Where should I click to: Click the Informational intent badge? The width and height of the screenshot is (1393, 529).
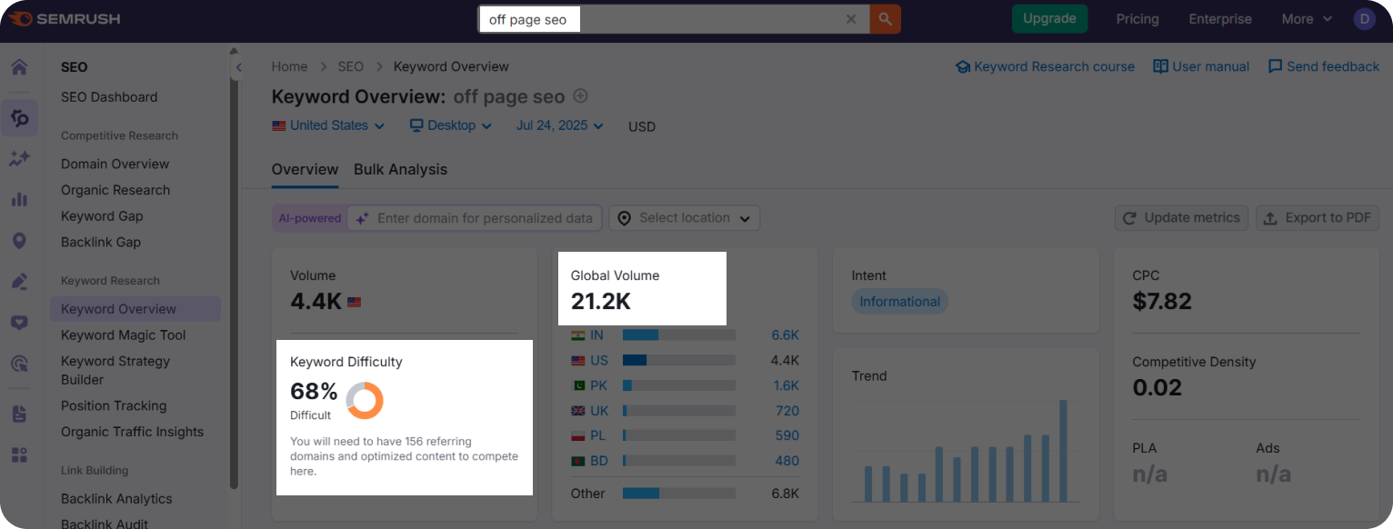point(899,302)
